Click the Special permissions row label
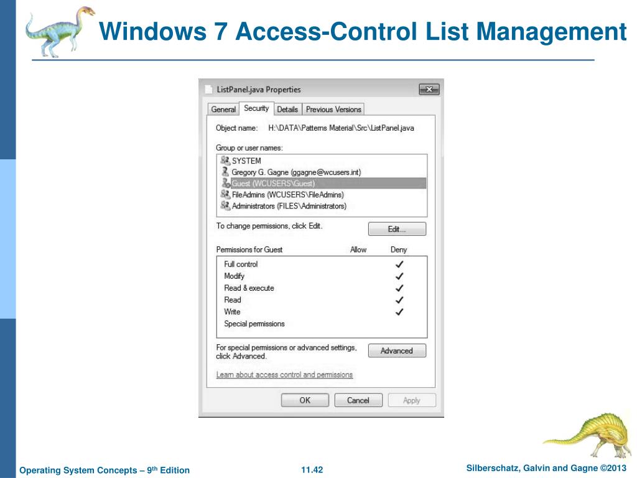This screenshot has width=637, height=478. [x=254, y=324]
